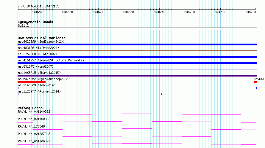This screenshot has width=265, height=148.
Task: Click the line feature under nsv1128977
Action: coord(90,94)
